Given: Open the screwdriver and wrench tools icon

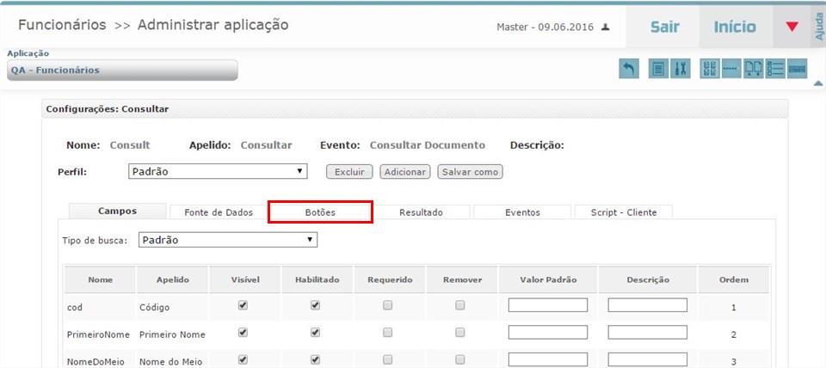Looking at the screenshot, I should [680, 69].
